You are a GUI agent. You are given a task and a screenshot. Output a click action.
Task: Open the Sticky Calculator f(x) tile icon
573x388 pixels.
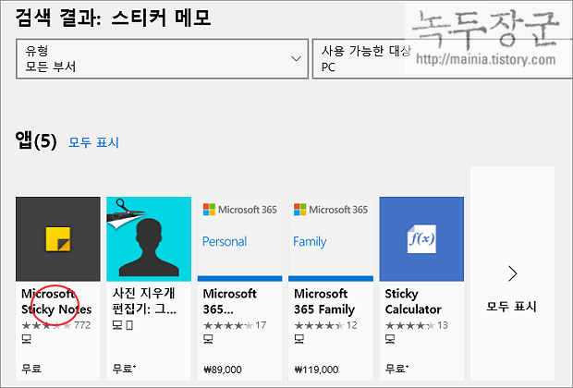point(421,239)
